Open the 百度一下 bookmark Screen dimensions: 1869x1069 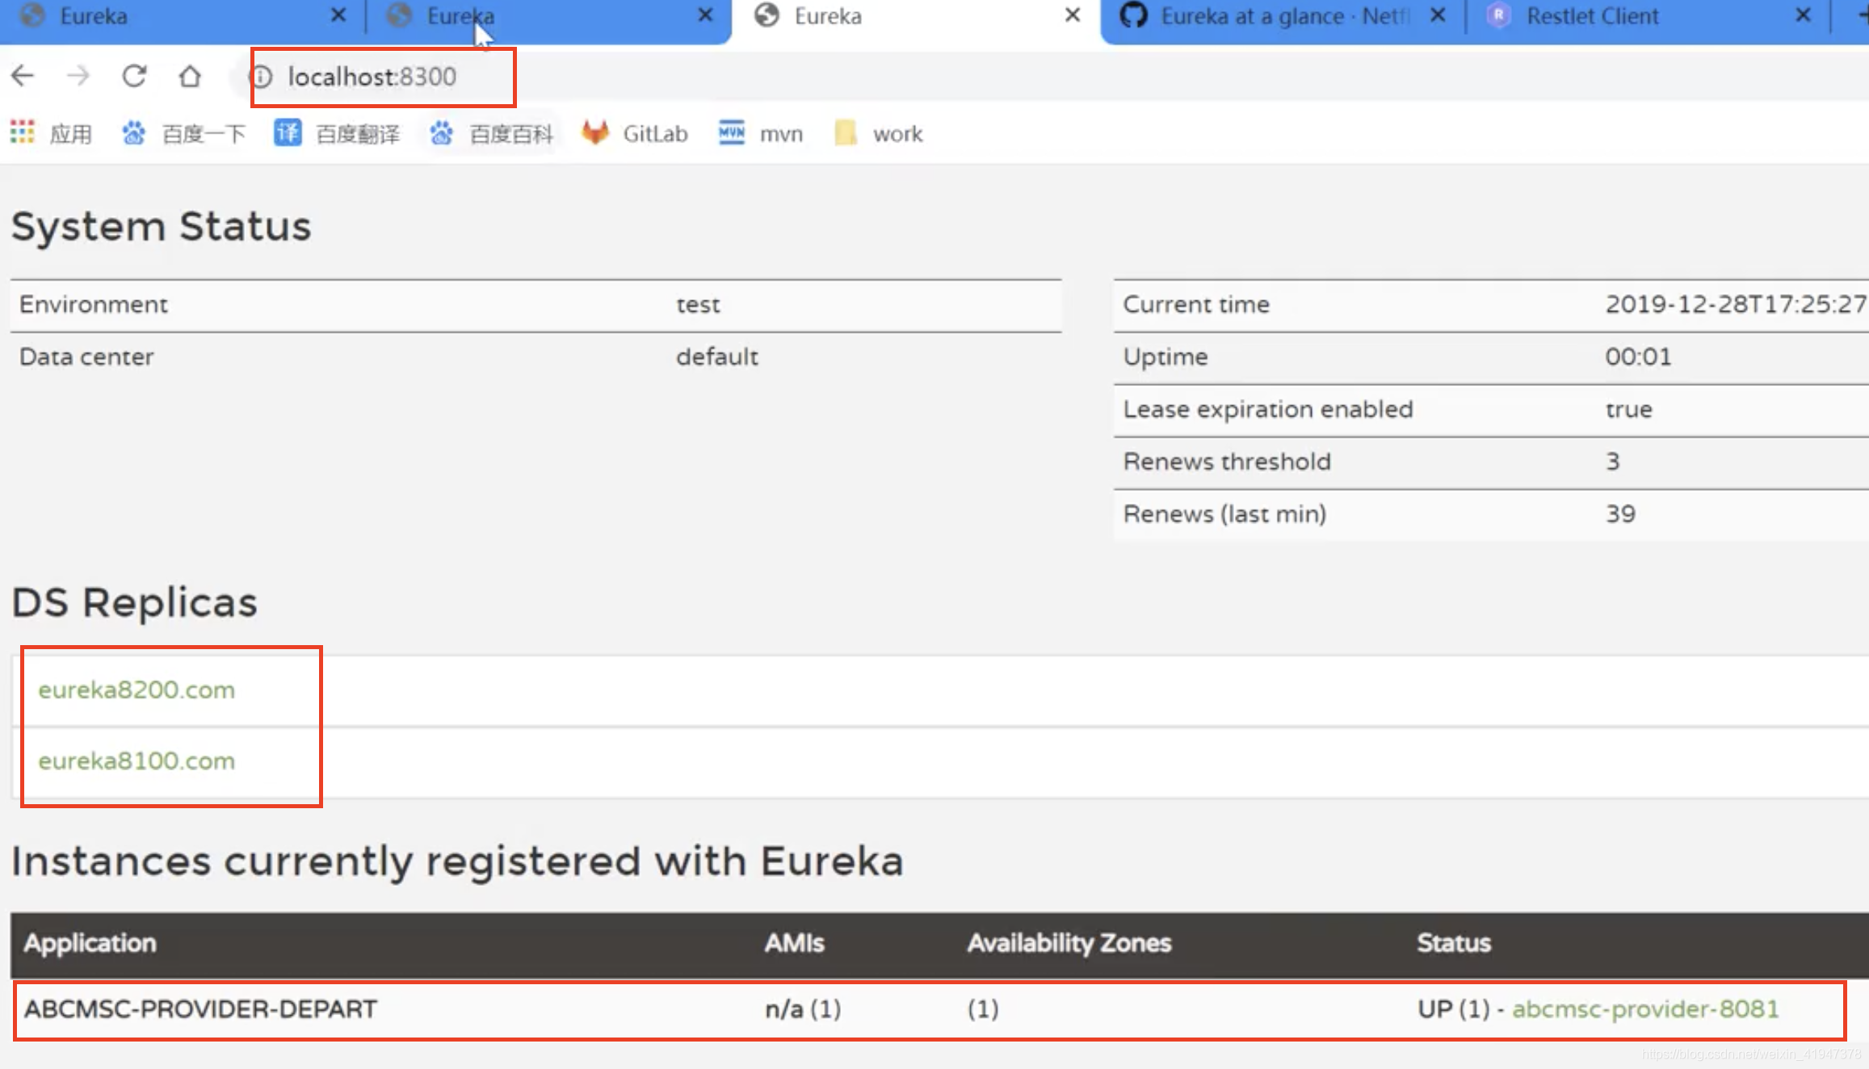click(183, 133)
